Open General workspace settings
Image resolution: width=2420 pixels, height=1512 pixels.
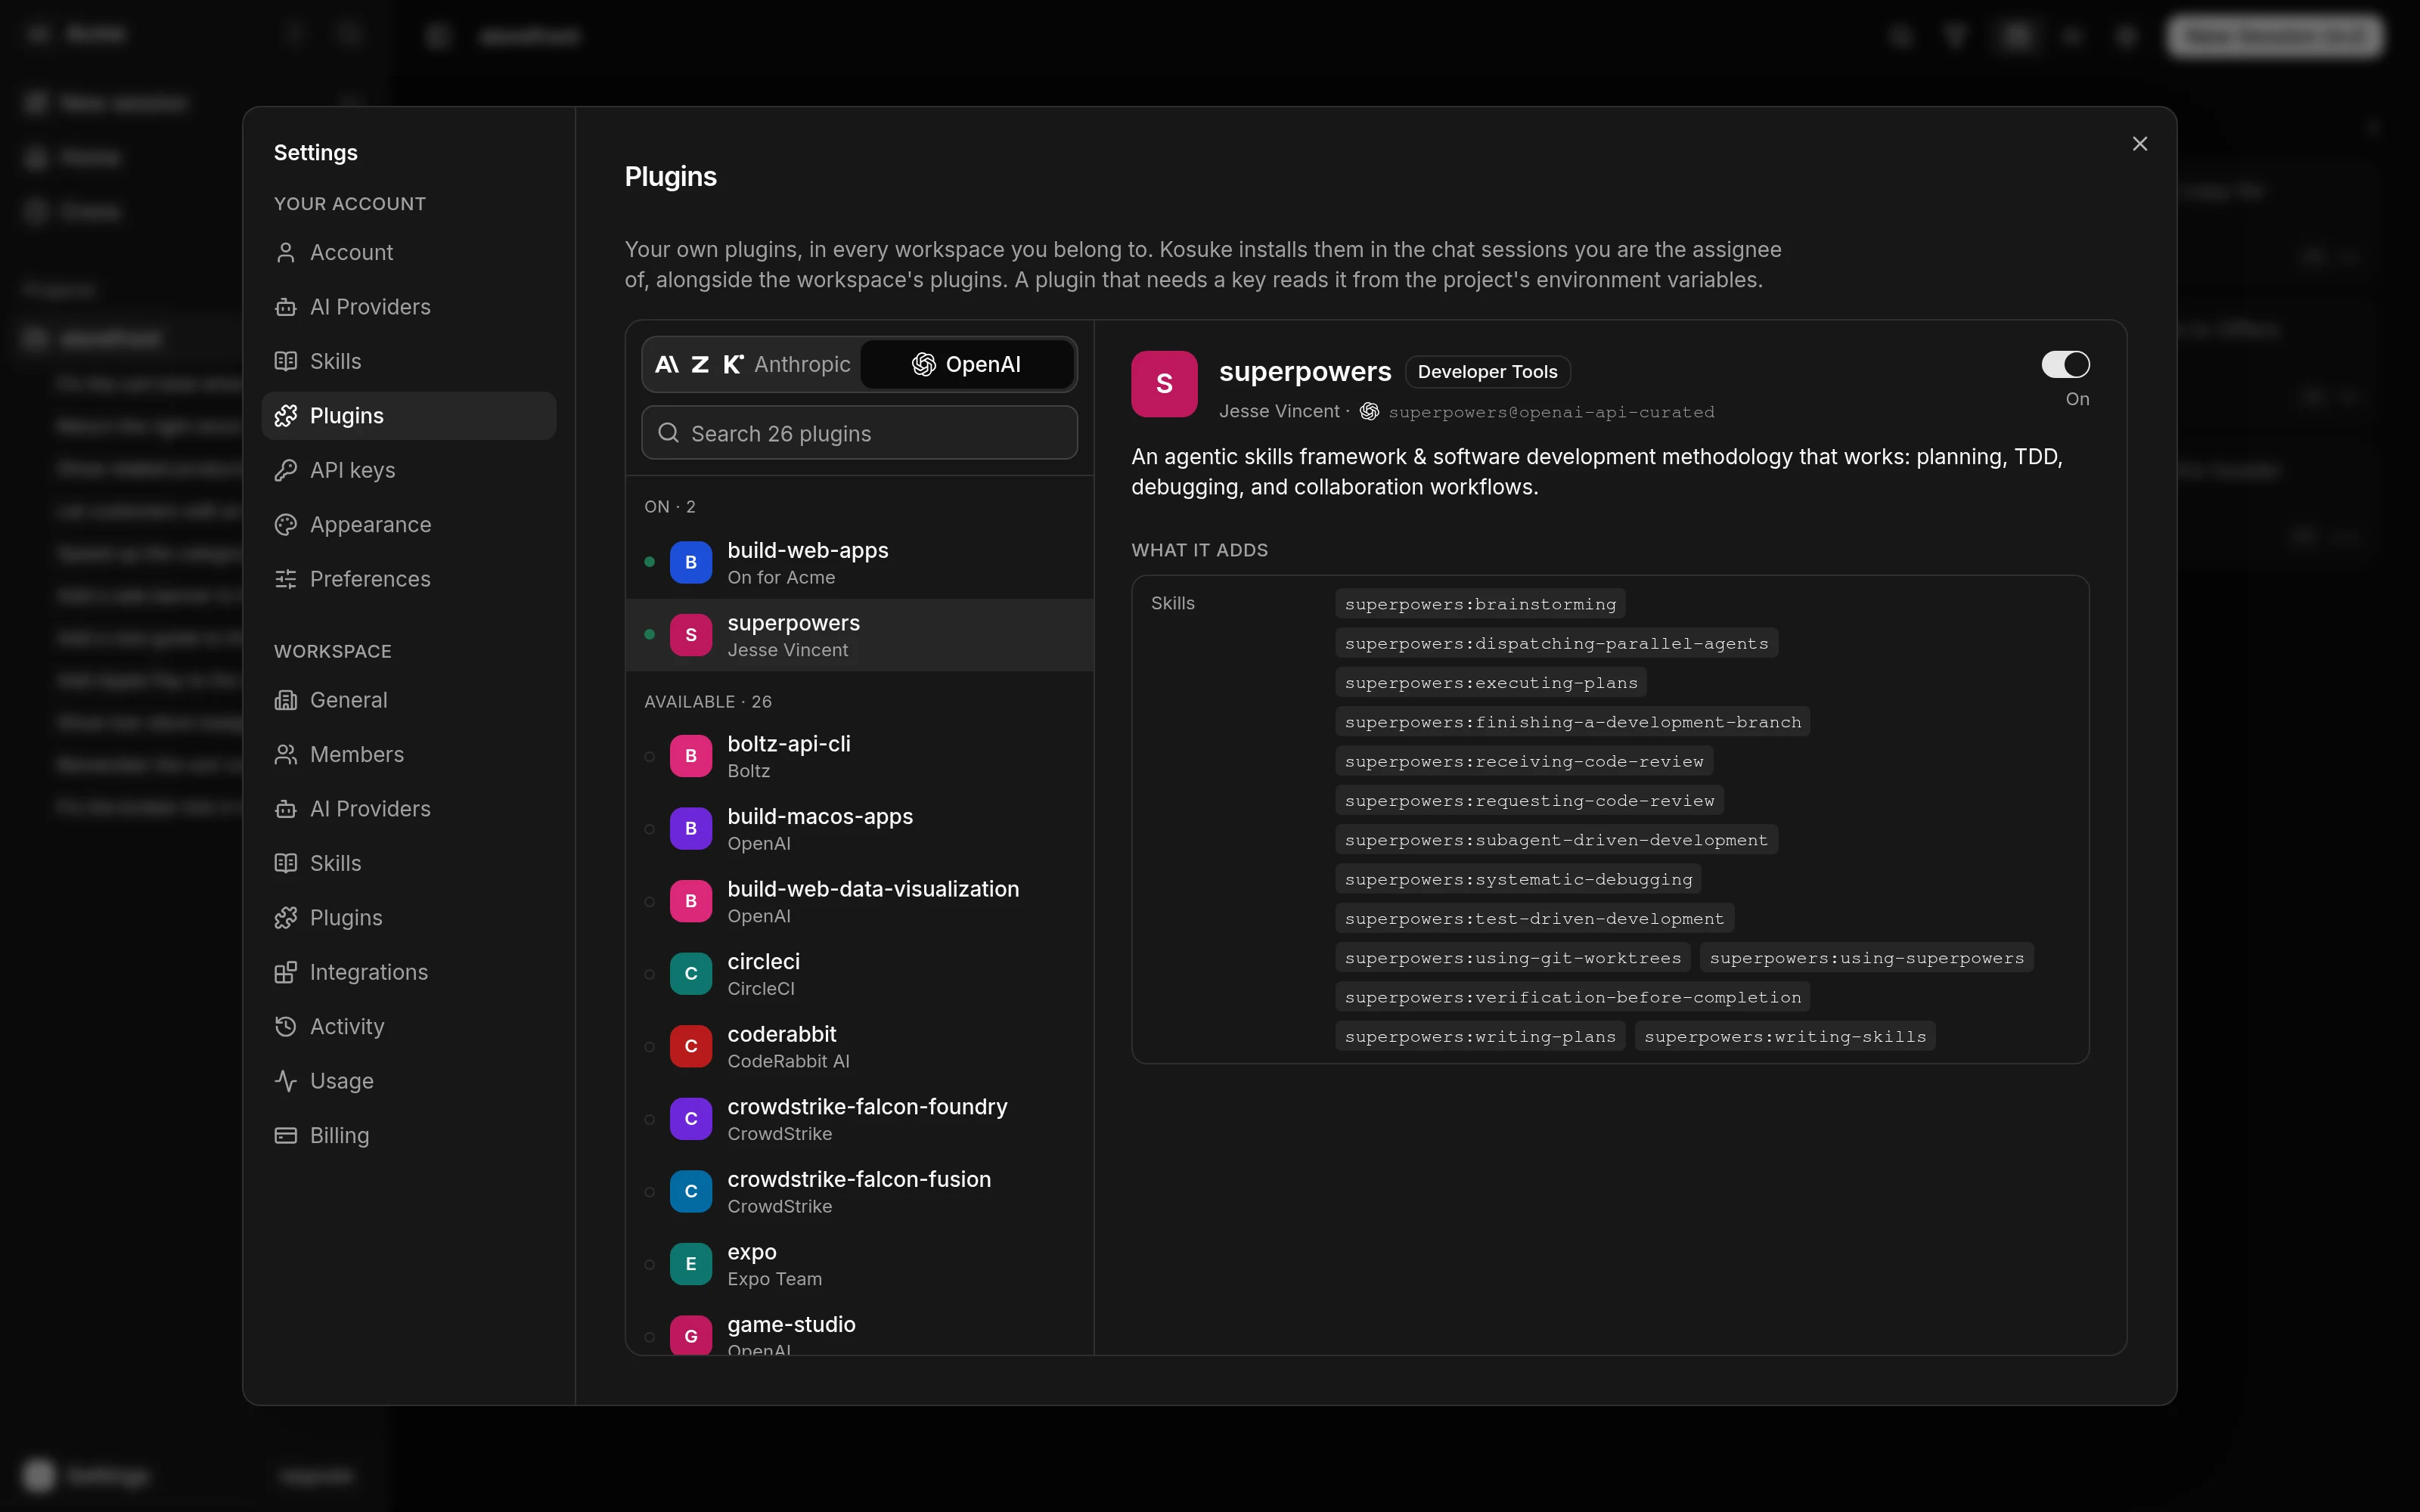click(x=408, y=700)
